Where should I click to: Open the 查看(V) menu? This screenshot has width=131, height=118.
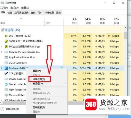tap(25, 8)
